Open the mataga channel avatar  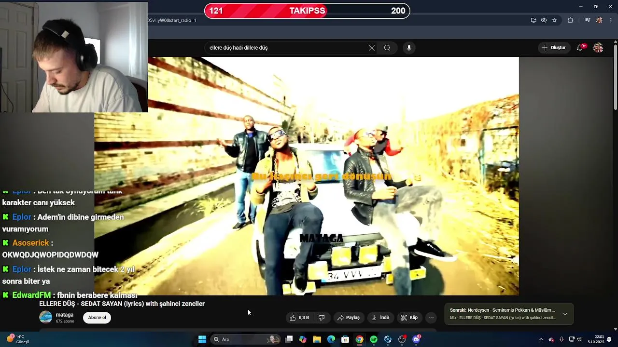(45, 317)
